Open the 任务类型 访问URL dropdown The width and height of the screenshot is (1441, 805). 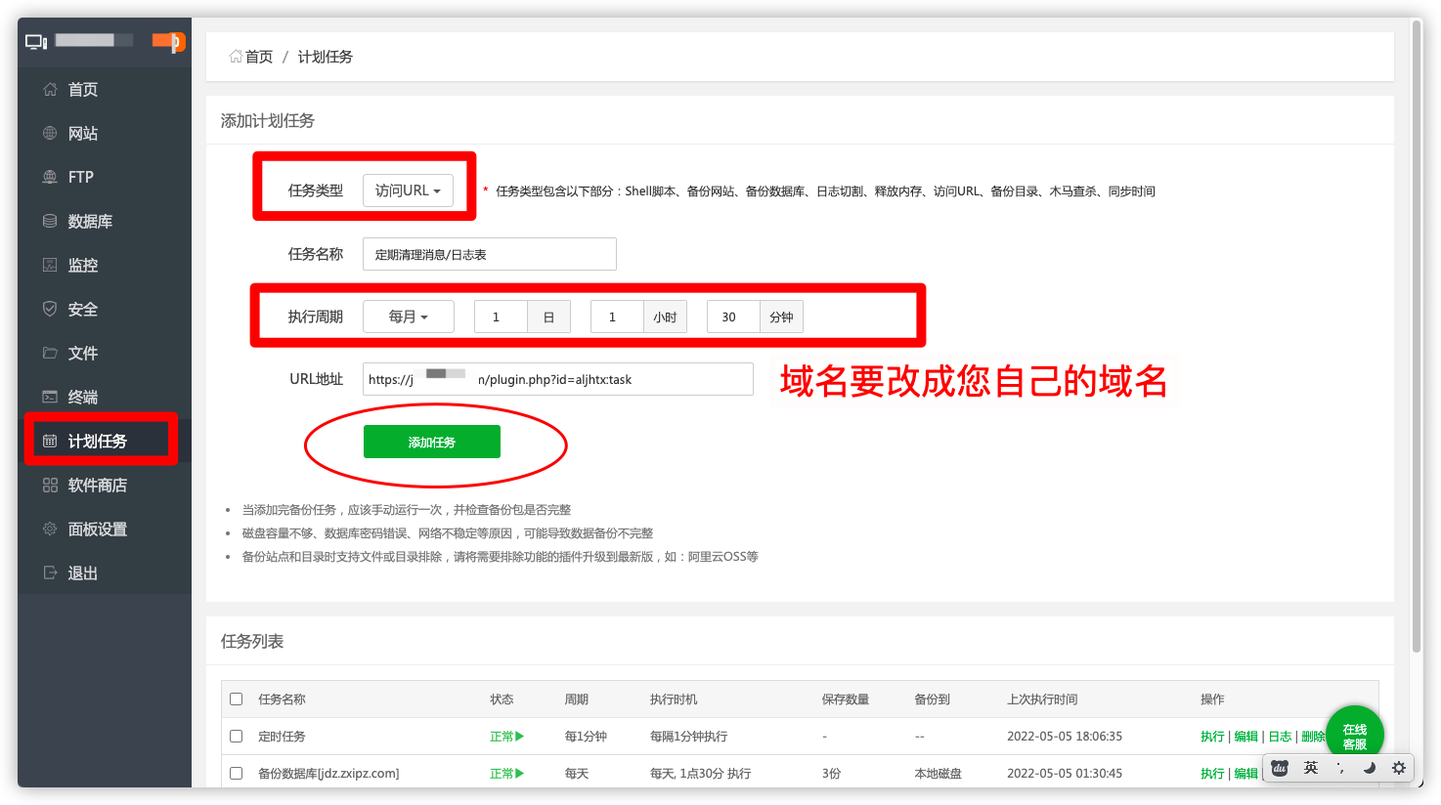408,191
